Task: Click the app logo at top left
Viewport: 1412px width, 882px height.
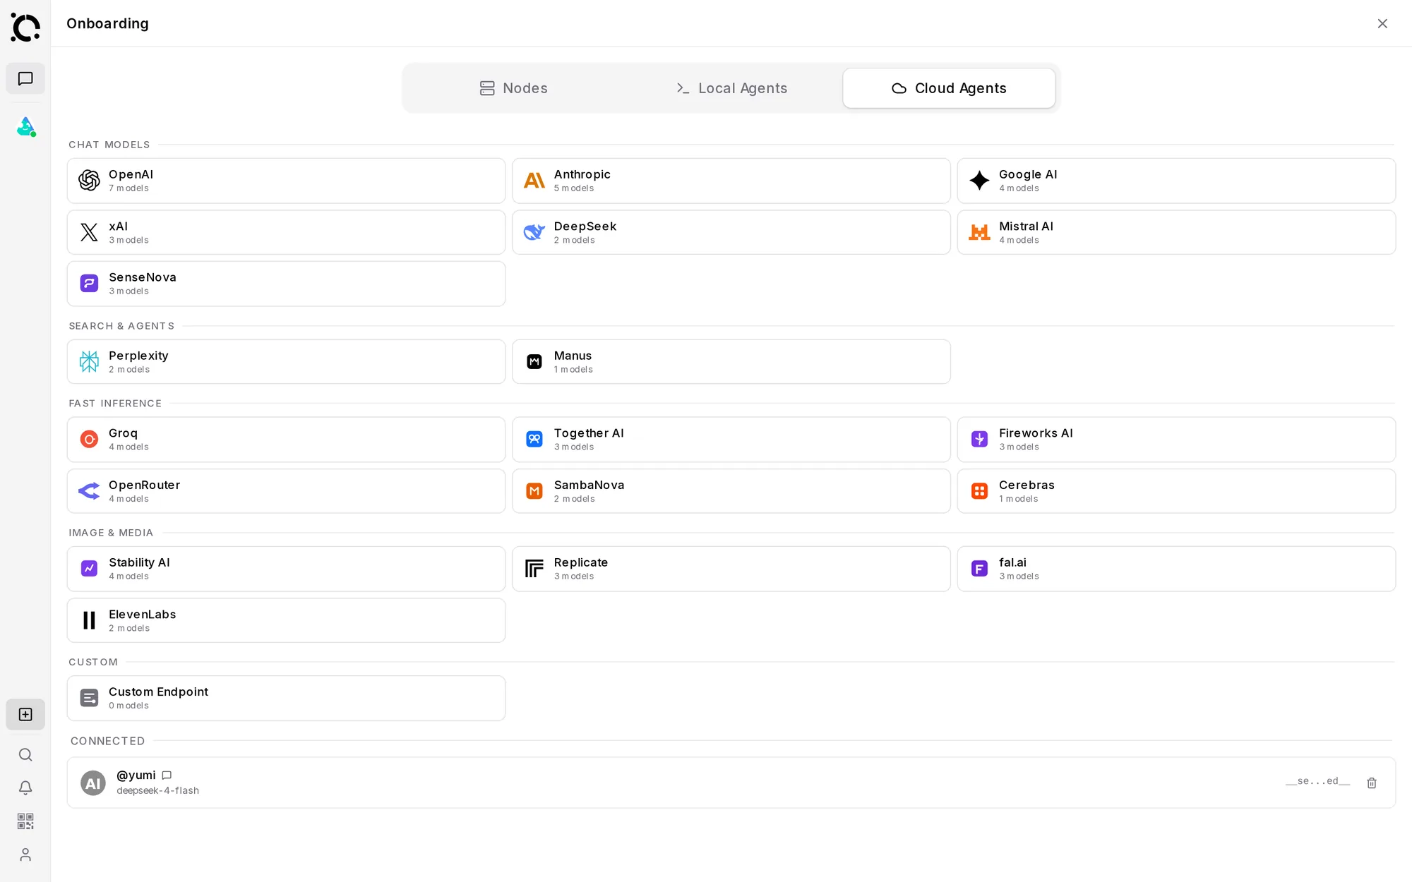Action: (25, 27)
